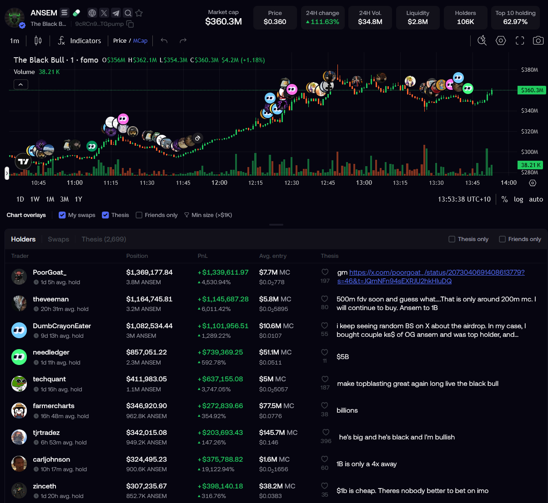Enable Thesis only filter in holders panel
The image size is (548, 503).
coord(452,239)
